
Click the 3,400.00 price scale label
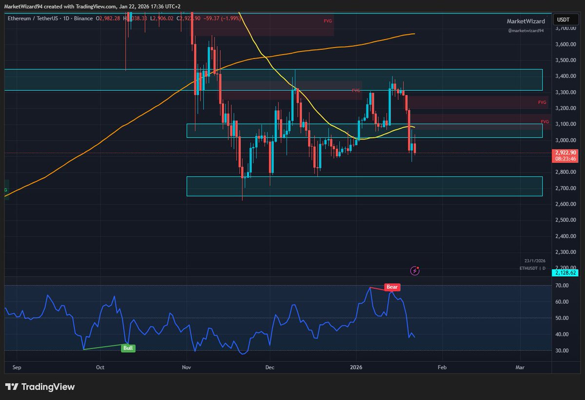565,76
